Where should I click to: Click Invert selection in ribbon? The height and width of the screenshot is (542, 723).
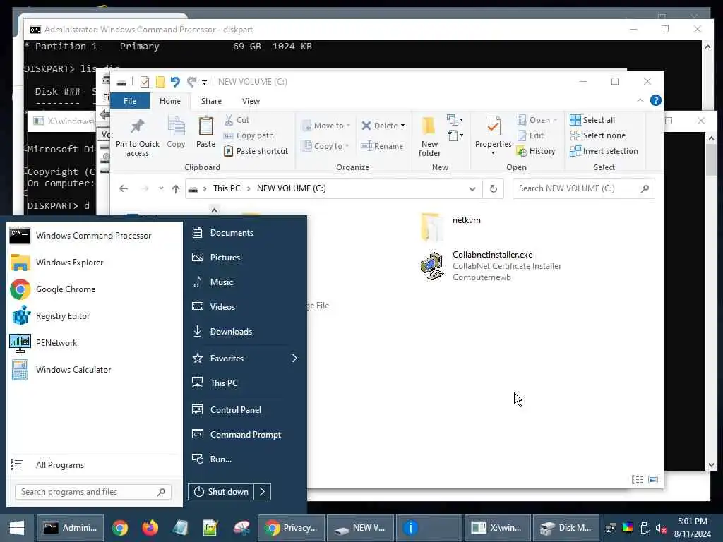[604, 151]
